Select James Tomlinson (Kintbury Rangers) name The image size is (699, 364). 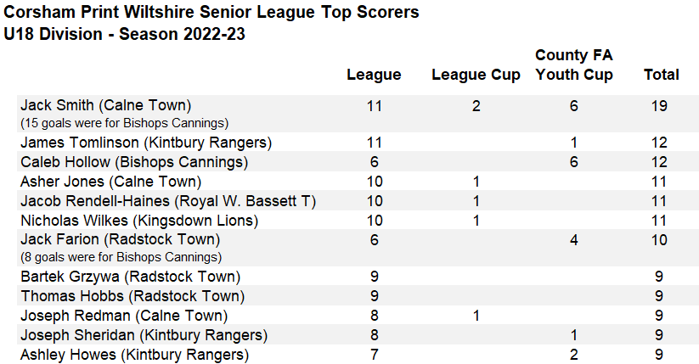click(146, 143)
